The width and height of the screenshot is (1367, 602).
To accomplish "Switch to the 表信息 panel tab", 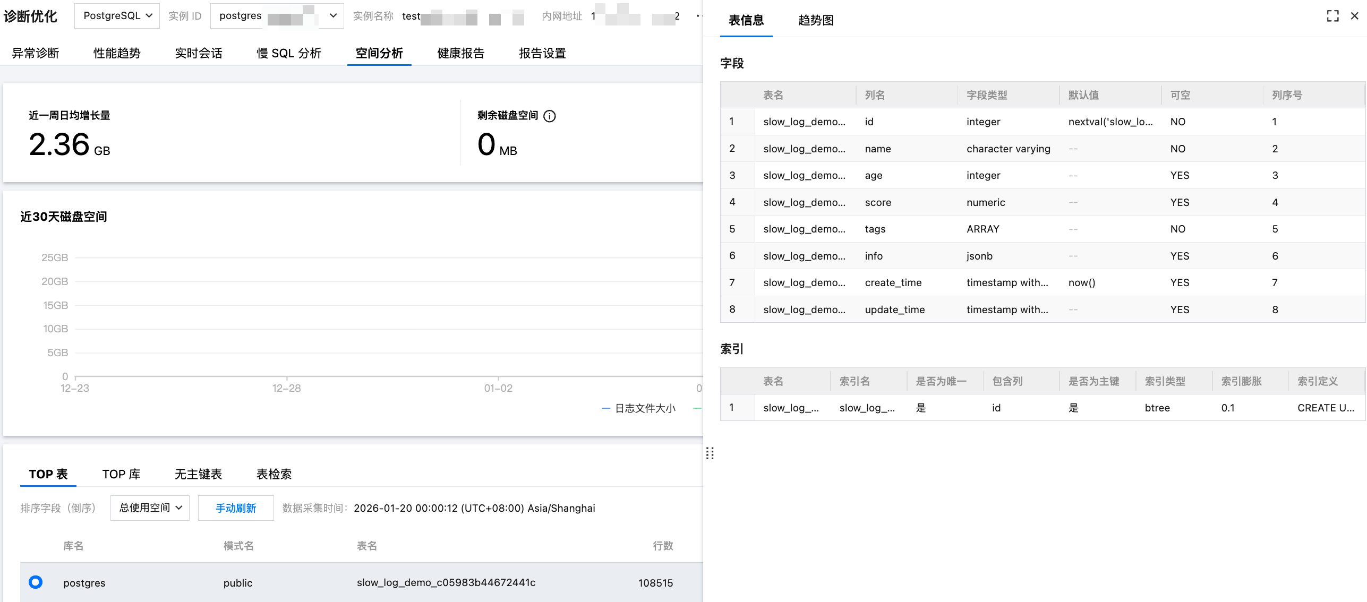I will point(746,20).
